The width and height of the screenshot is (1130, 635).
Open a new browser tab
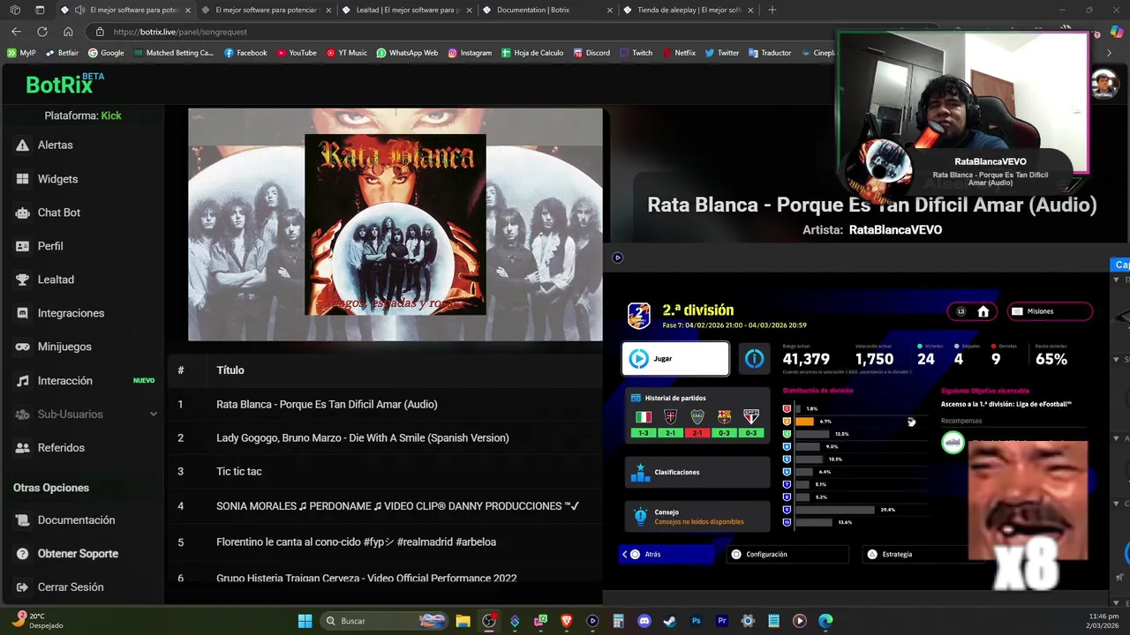coord(772,10)
